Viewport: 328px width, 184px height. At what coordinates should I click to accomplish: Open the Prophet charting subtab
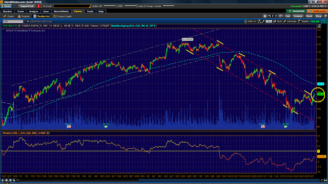coord(24,16)
